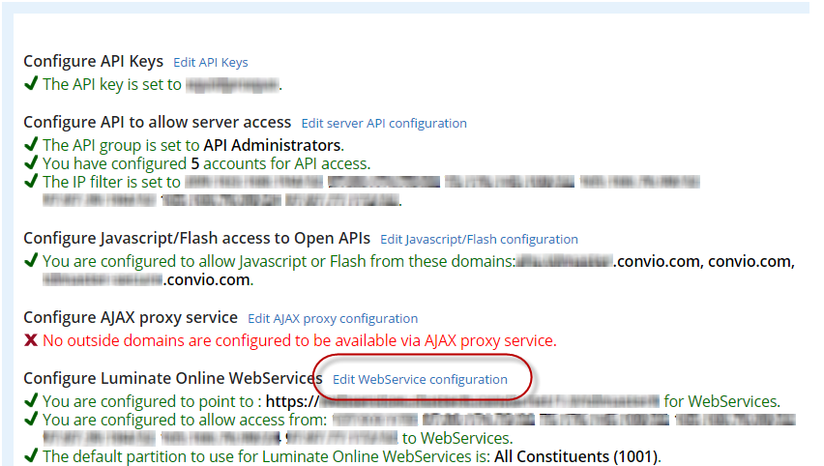The image size is (824, 466).
Task: Click the Configure API Keys heading
Action: 93,62
